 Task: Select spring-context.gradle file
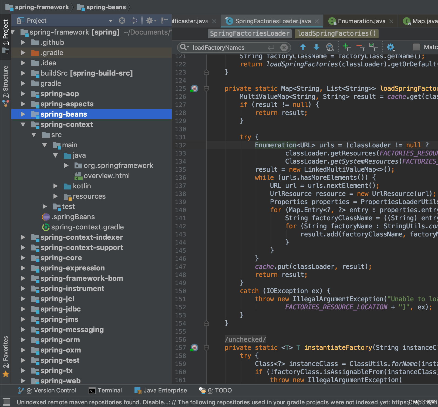83,227
